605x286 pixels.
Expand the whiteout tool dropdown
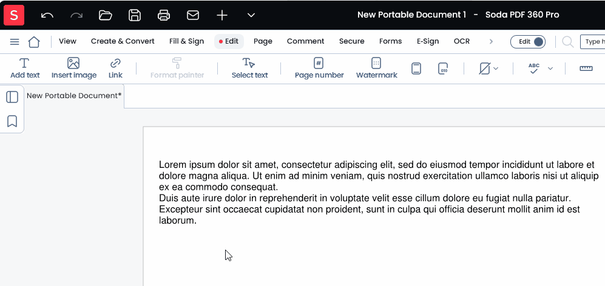[x=496, y=68]
